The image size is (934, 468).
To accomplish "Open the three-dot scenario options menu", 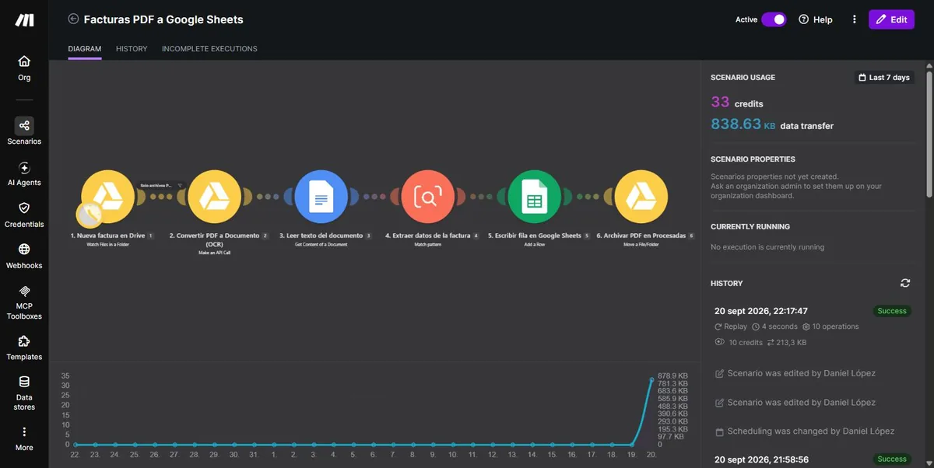I will (x=855, y=19).
